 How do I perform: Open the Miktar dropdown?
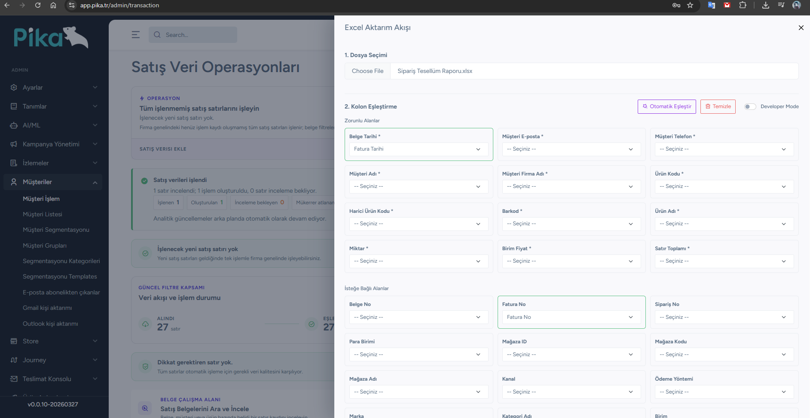point(419,261)
